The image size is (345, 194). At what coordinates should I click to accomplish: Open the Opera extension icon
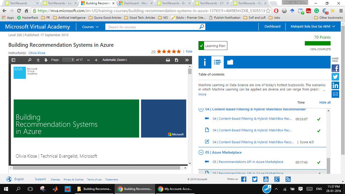point(276,11)
